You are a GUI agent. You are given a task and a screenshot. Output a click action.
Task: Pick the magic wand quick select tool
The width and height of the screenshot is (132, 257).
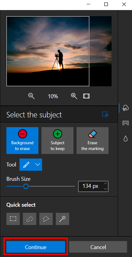(x=62, y=219)
